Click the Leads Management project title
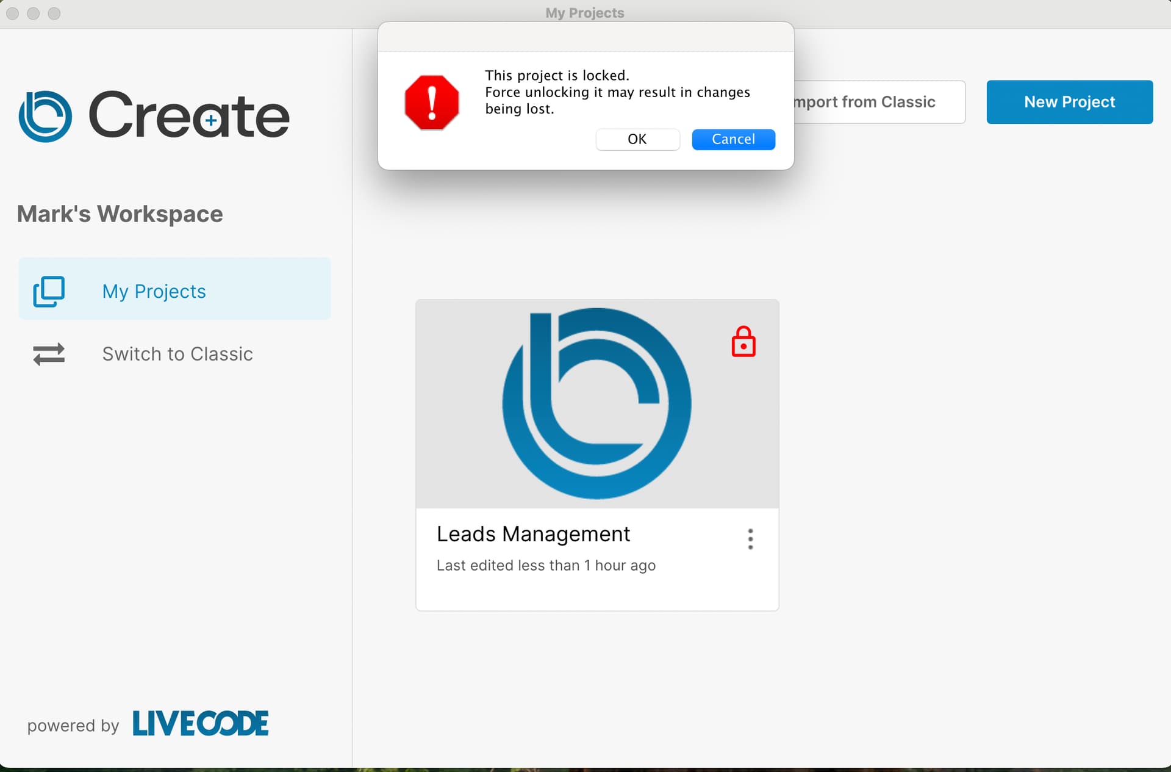This screenshot has width=1171, height=772. (533, 534)
